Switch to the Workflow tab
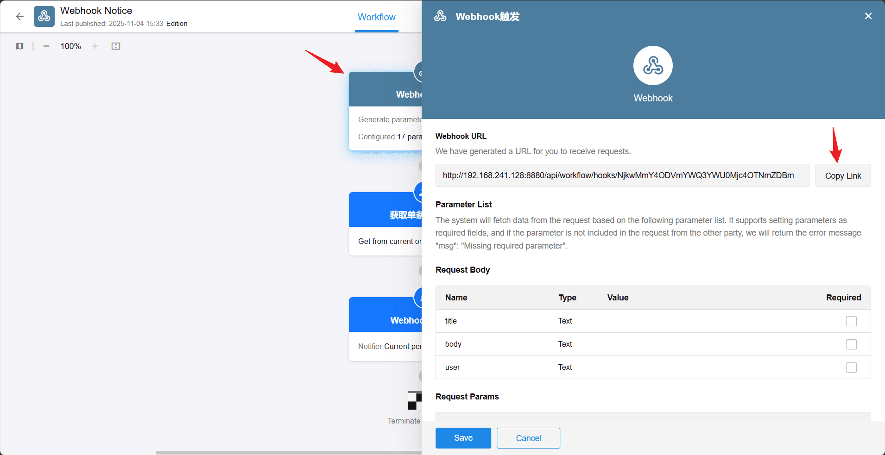Image resolution: width=885 pixels, height=455 pixels. pos(376,17)
